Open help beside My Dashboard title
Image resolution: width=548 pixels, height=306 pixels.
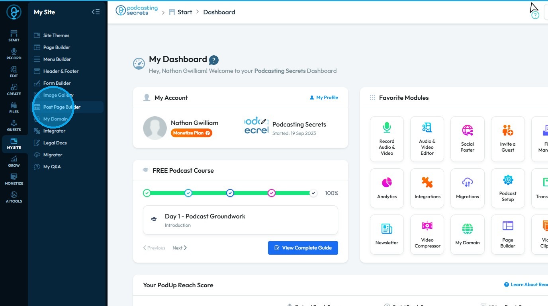click(x=214, y=60)
